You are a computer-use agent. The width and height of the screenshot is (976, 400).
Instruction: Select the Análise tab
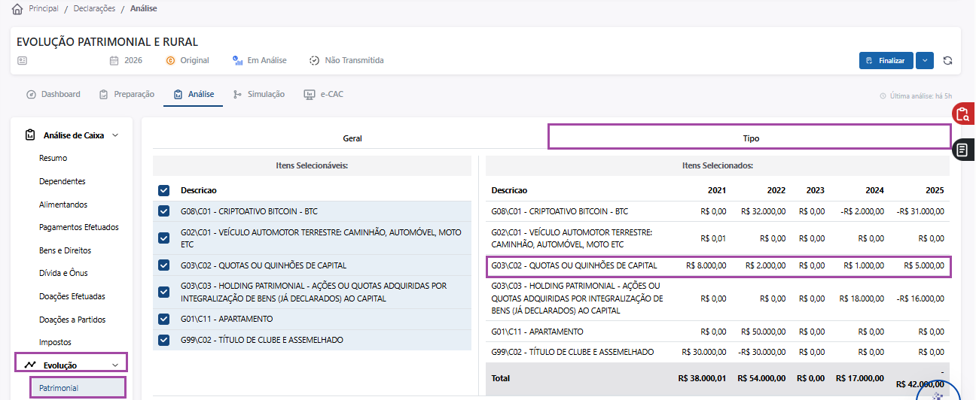click(x=193, y=95)
